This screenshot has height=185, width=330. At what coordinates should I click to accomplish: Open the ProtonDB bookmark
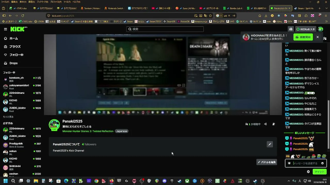click(x=183, y=22)
